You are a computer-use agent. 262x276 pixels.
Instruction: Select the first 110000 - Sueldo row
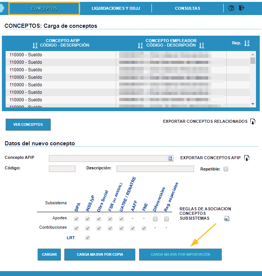[127, 55]
